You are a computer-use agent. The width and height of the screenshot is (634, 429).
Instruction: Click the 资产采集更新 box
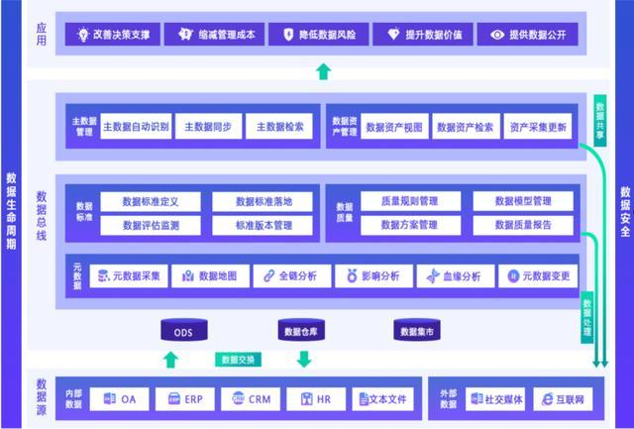(537, 127)
